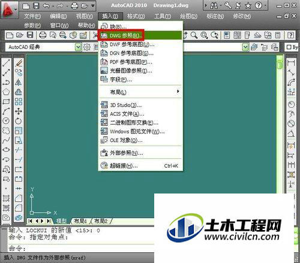Click the Save icon in quick access toolbar

click(36, 6)
